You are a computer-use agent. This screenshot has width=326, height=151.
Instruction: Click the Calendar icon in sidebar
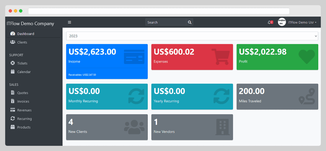click(12, 72)
